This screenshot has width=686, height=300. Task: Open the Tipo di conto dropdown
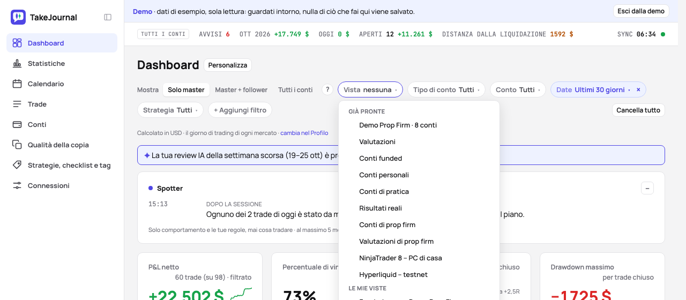point(446,89)
